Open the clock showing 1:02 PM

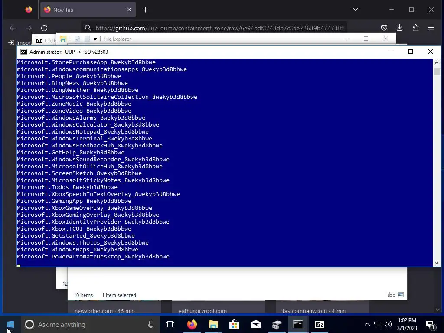407,324
